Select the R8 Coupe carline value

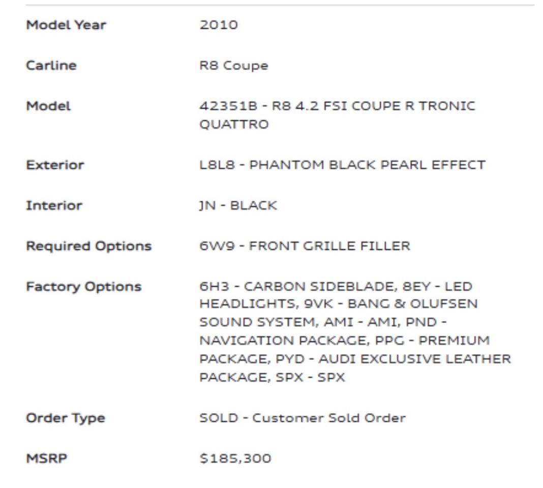[233, 66]
